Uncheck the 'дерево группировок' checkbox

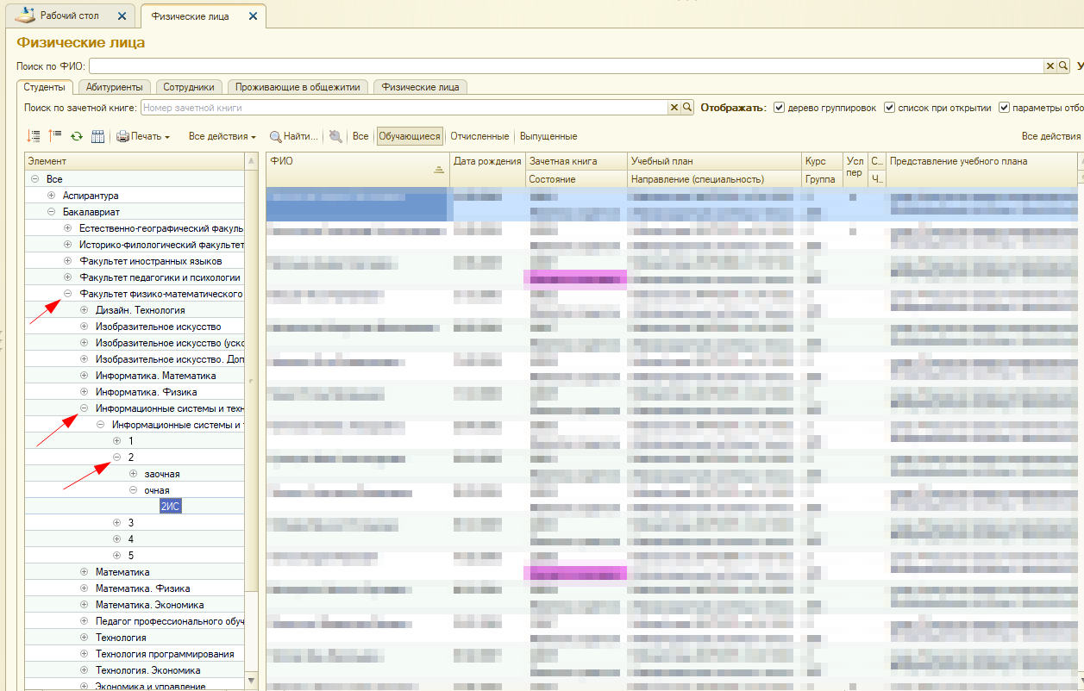[x=779, y=108]
